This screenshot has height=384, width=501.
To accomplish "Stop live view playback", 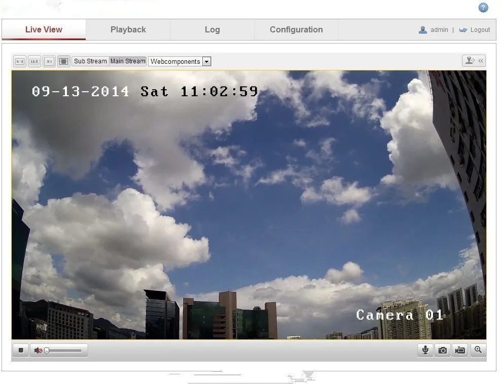I will (21, 350).
